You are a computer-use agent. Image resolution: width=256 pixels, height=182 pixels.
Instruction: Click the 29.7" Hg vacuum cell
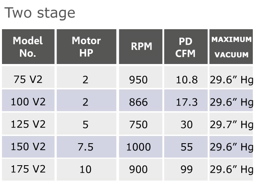tap(231, 124)
